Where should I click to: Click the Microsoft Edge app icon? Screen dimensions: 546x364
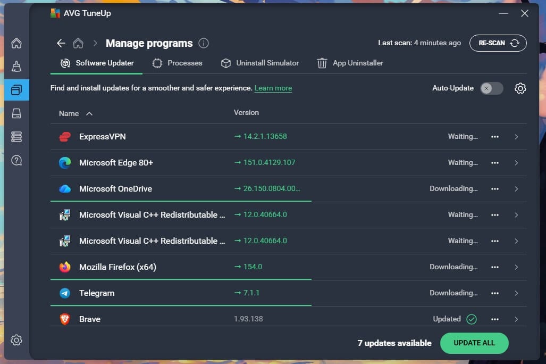pyautogui.click(x=65, y=163)
